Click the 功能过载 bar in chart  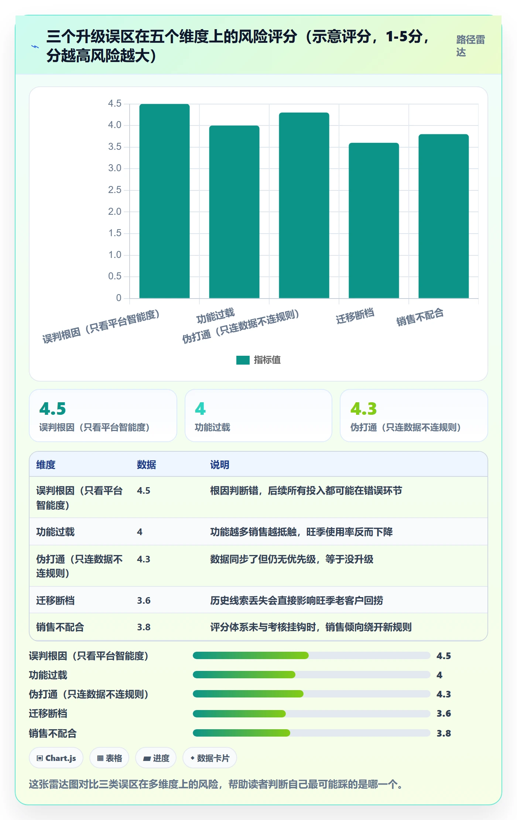(x=234, y=212)
